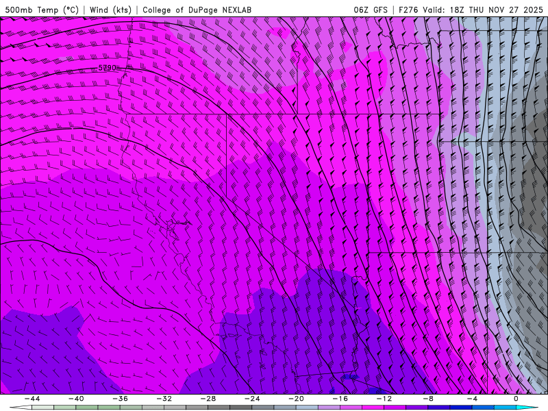Click the "College of DuPage NEXLAB" text
This screenshot has height=411, width=548.
tap(197, 10)
